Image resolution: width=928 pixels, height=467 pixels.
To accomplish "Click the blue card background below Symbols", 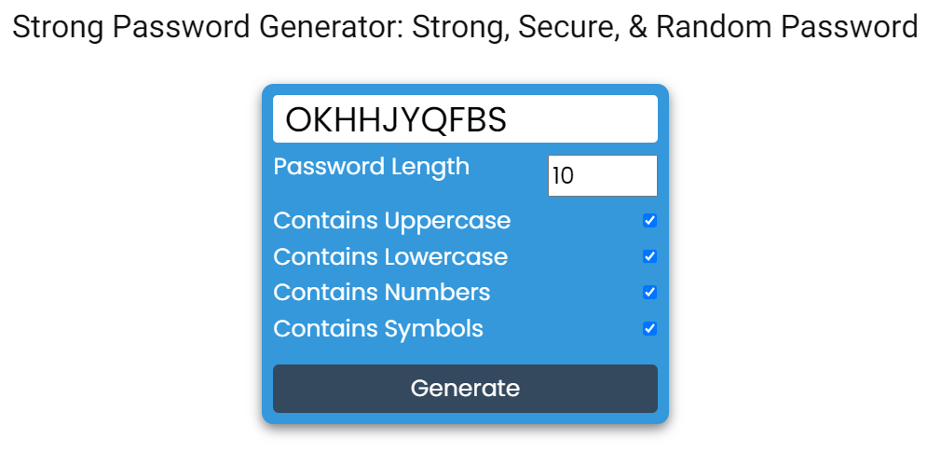I will [465, 353].
